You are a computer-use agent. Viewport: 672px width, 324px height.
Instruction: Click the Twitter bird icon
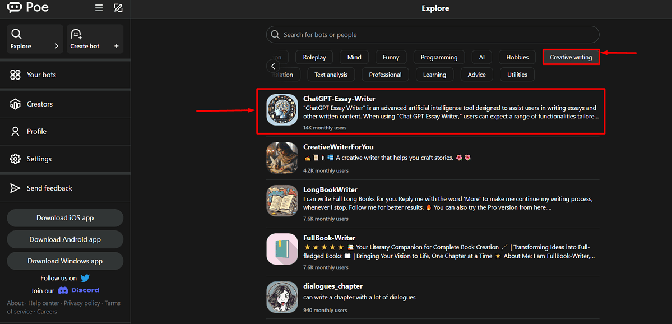tap(85, 278)
